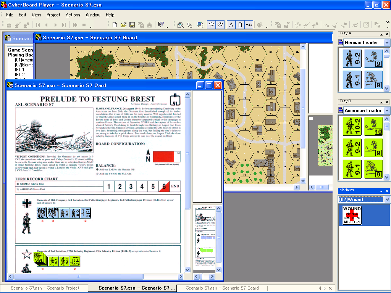Open the playback toolbar options arrow

point(91,27)
